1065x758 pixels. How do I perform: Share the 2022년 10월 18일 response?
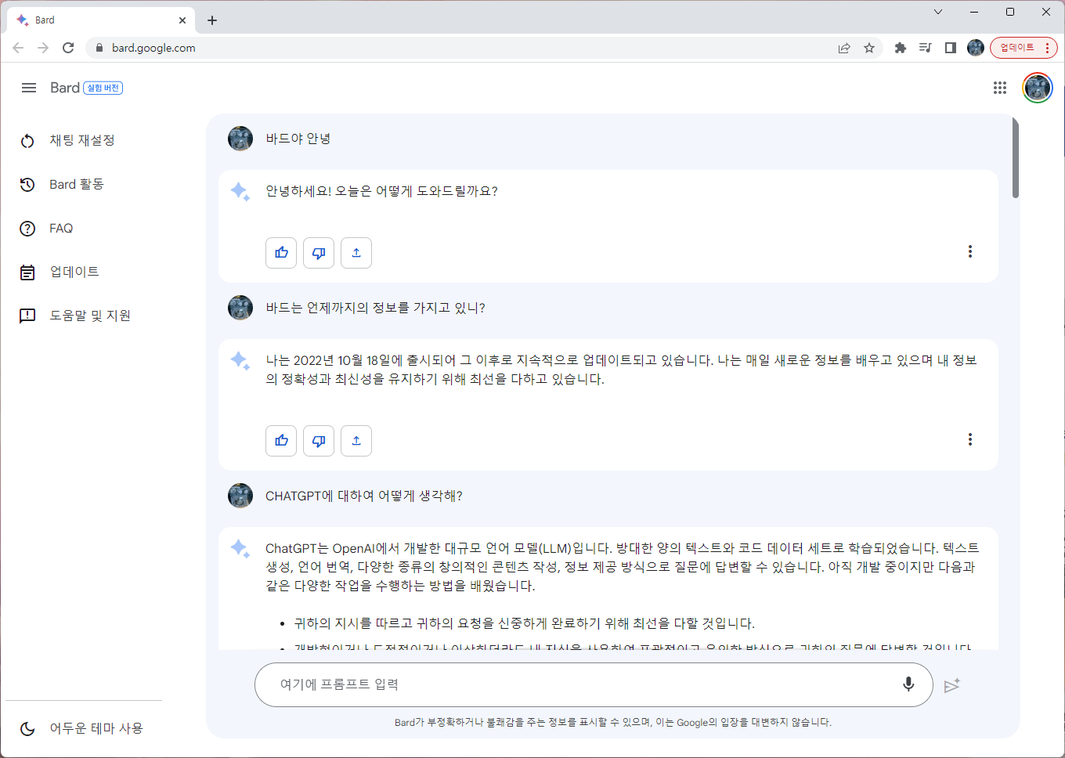click(x=356, y=441)
